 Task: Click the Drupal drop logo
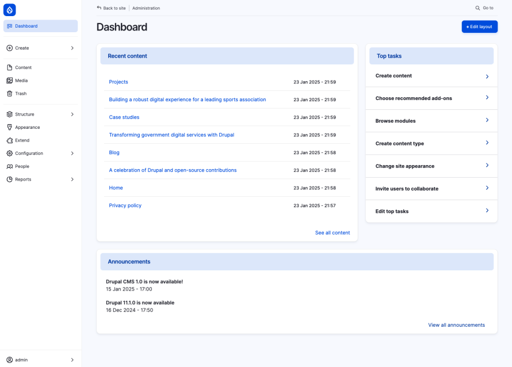pos(9,10)
